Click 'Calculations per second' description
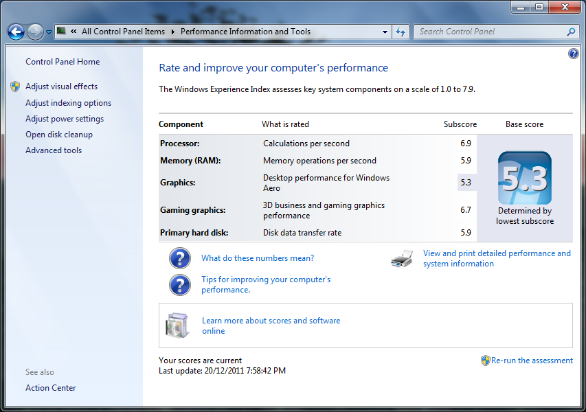The width and height of the screenshot is (586, 412). [x=306, y=144]
